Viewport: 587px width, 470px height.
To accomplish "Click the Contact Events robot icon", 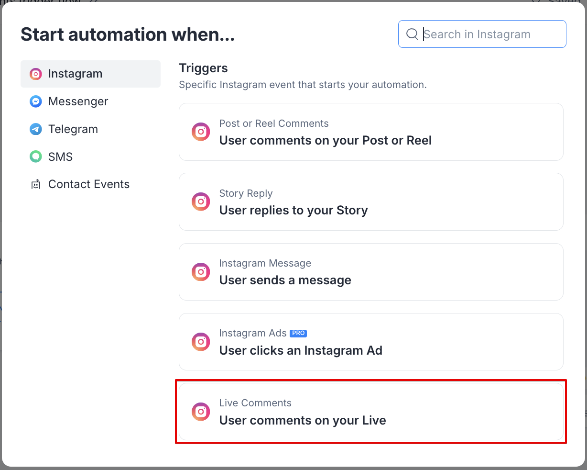I will click(36, 184).
